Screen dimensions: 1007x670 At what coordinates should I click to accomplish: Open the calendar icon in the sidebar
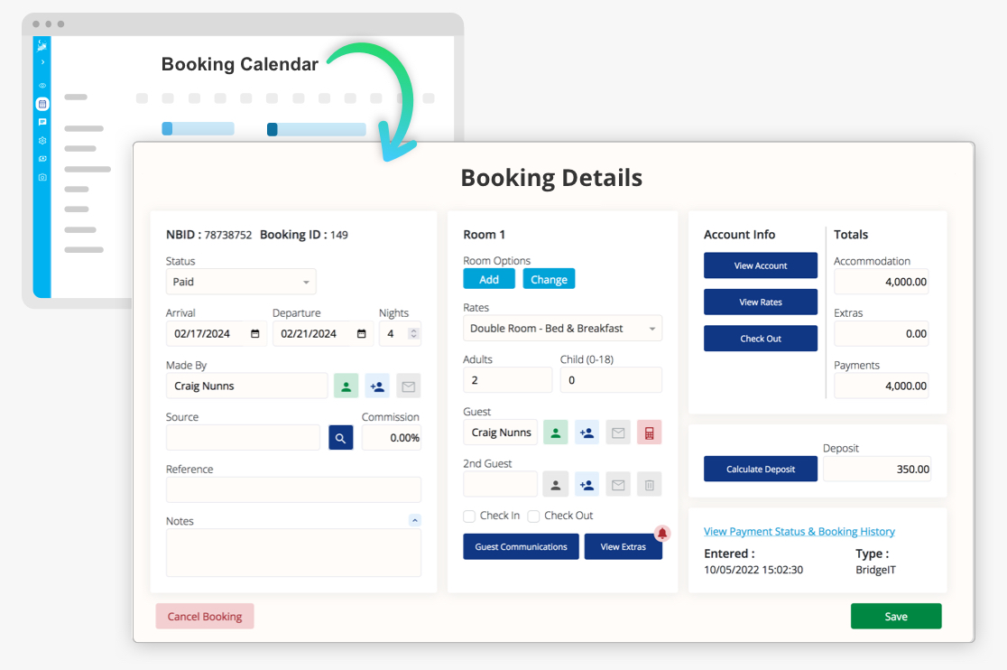(42, 104)
